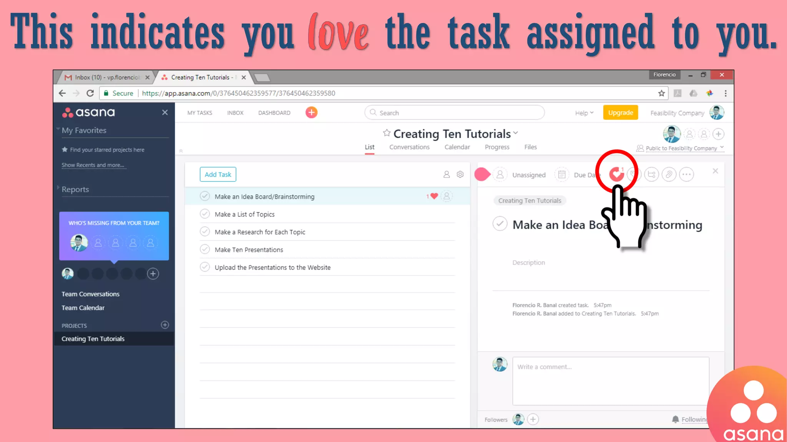This screenshot has height=442, width=787.
Task: Click the Google Drive extension icon
Action: pyautogui.click(x=694, y=93)
